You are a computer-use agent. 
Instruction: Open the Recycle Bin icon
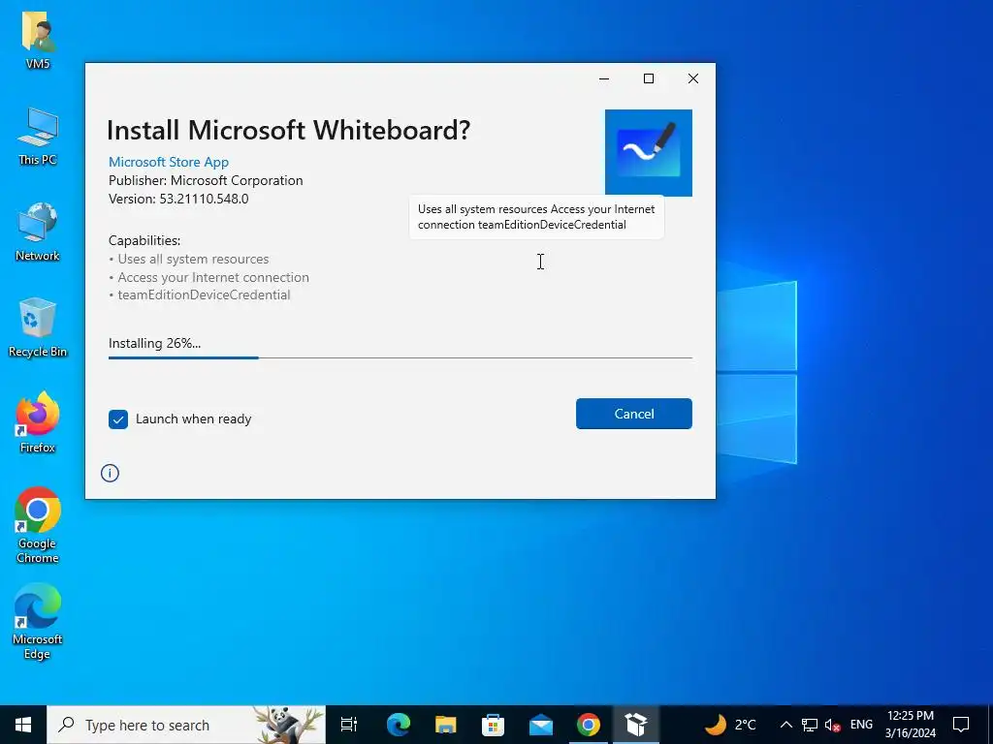point(38,327)
